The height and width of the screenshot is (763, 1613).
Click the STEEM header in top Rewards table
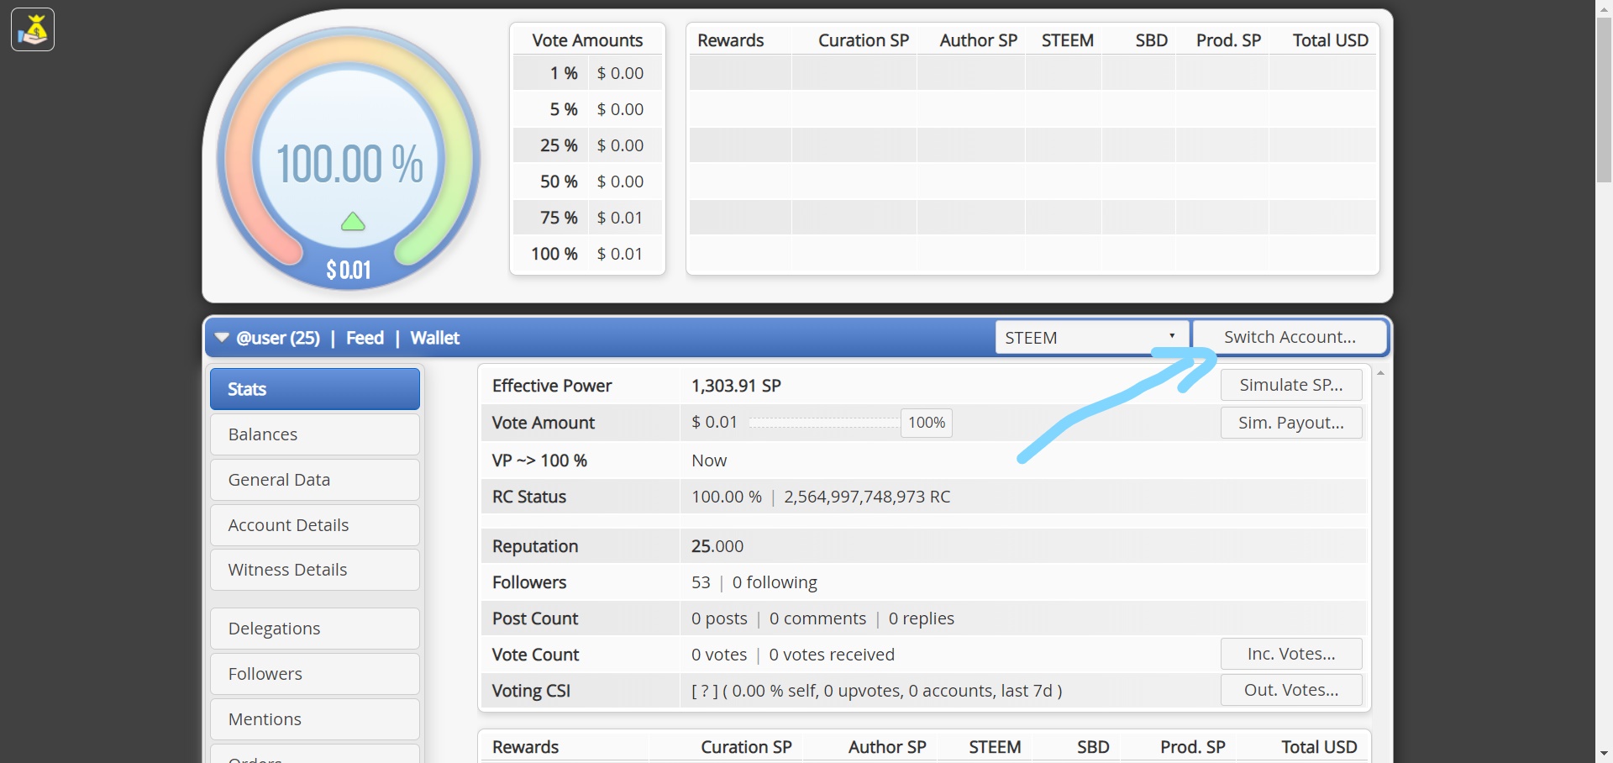coord(1068,40)
